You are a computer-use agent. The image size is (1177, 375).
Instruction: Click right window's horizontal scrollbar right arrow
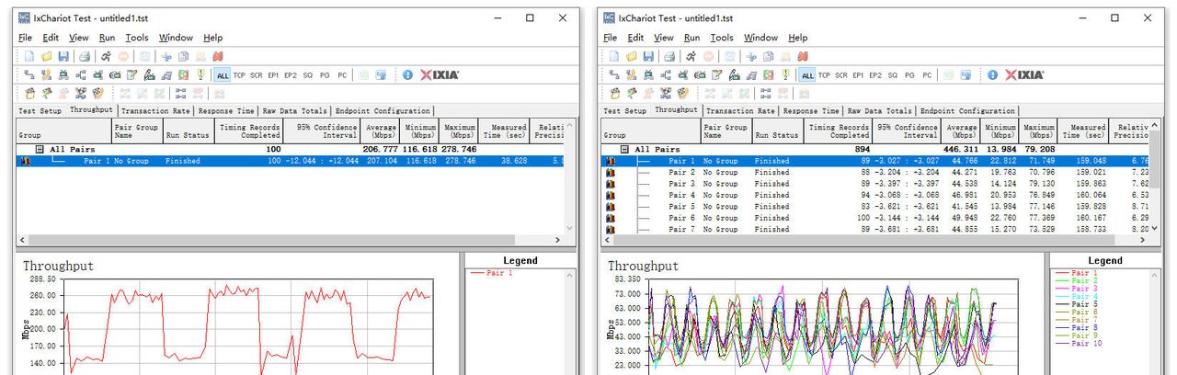(x=1143, y=240)
